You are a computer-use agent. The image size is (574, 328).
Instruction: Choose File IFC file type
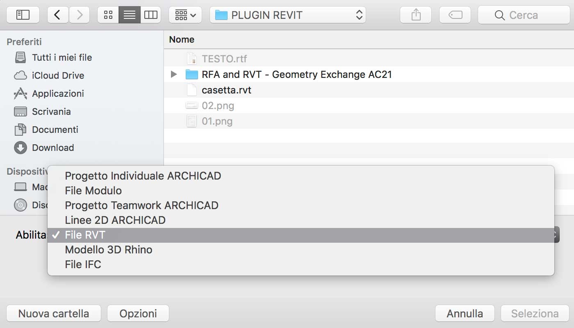coord(83,264)
